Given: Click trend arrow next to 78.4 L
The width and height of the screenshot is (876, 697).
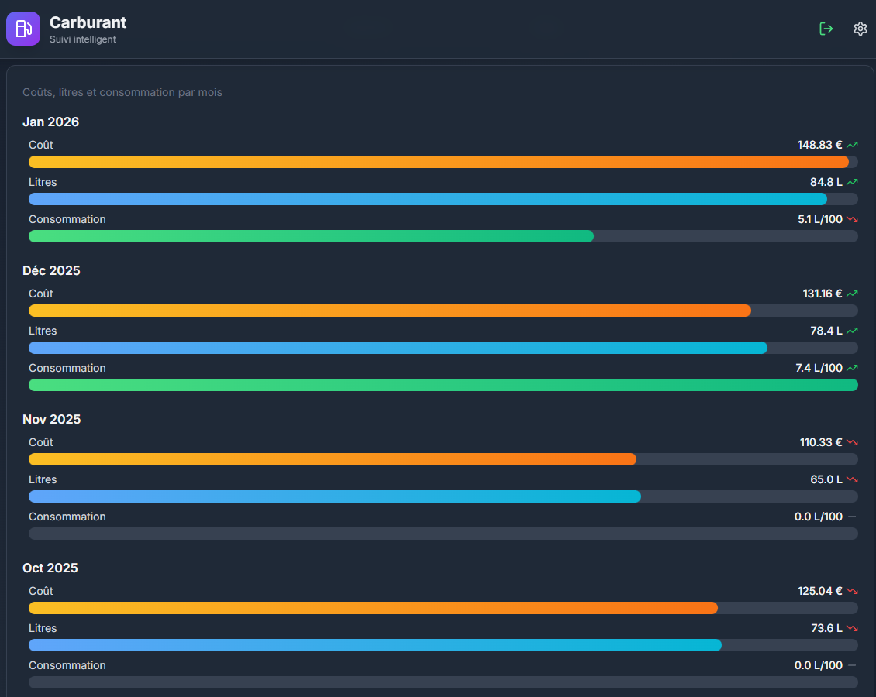Looking at the screenshot, I should click(x=852, y=331).
